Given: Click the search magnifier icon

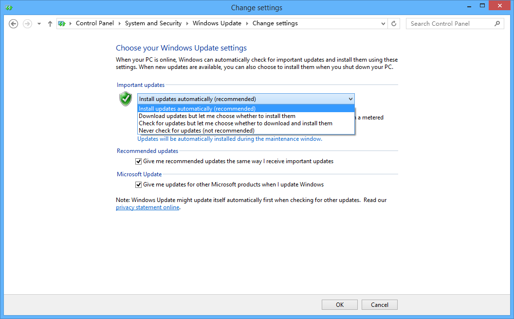Looking at the screenshot, I should [x=497, y=23].
